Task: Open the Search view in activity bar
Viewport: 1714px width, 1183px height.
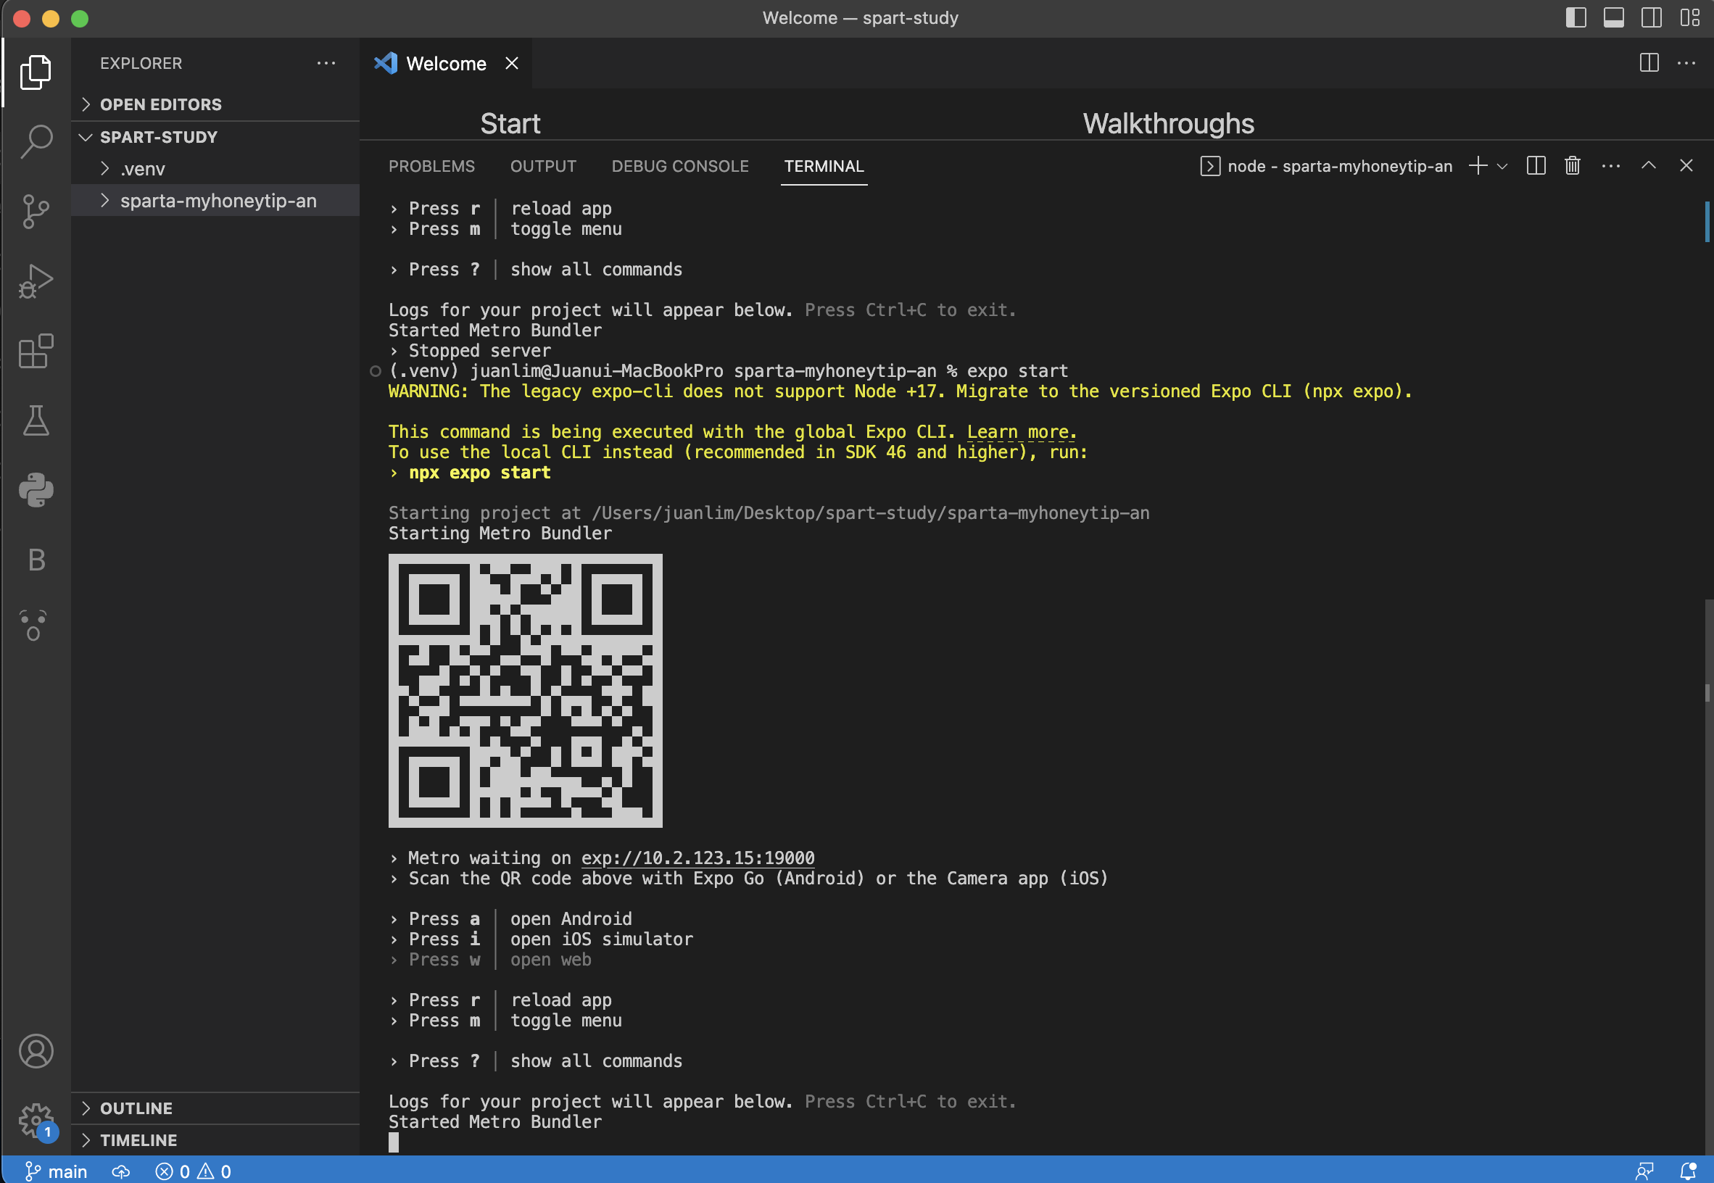Action: (36, 141)
